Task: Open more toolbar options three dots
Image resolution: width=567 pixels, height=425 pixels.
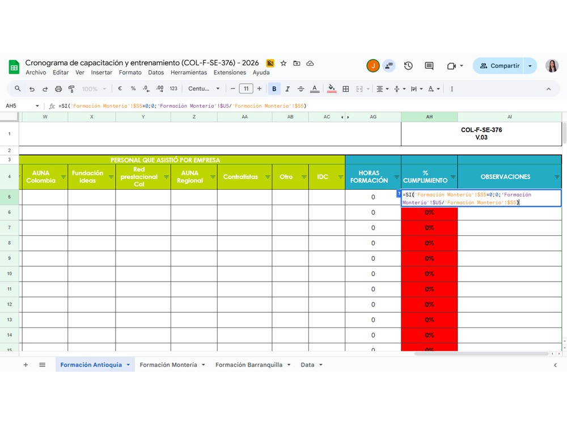Action: point(452,89)
